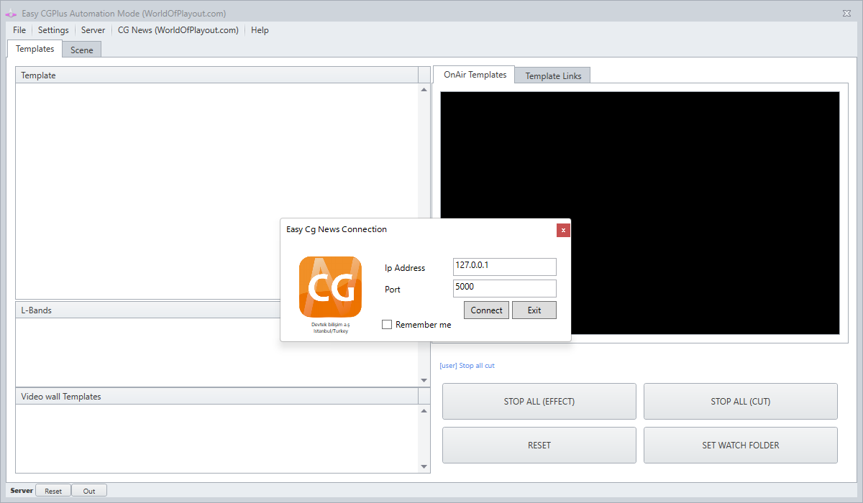Open the Help menu
The image size is (863, 503).
pyautogui.click(x=260, y=30)
